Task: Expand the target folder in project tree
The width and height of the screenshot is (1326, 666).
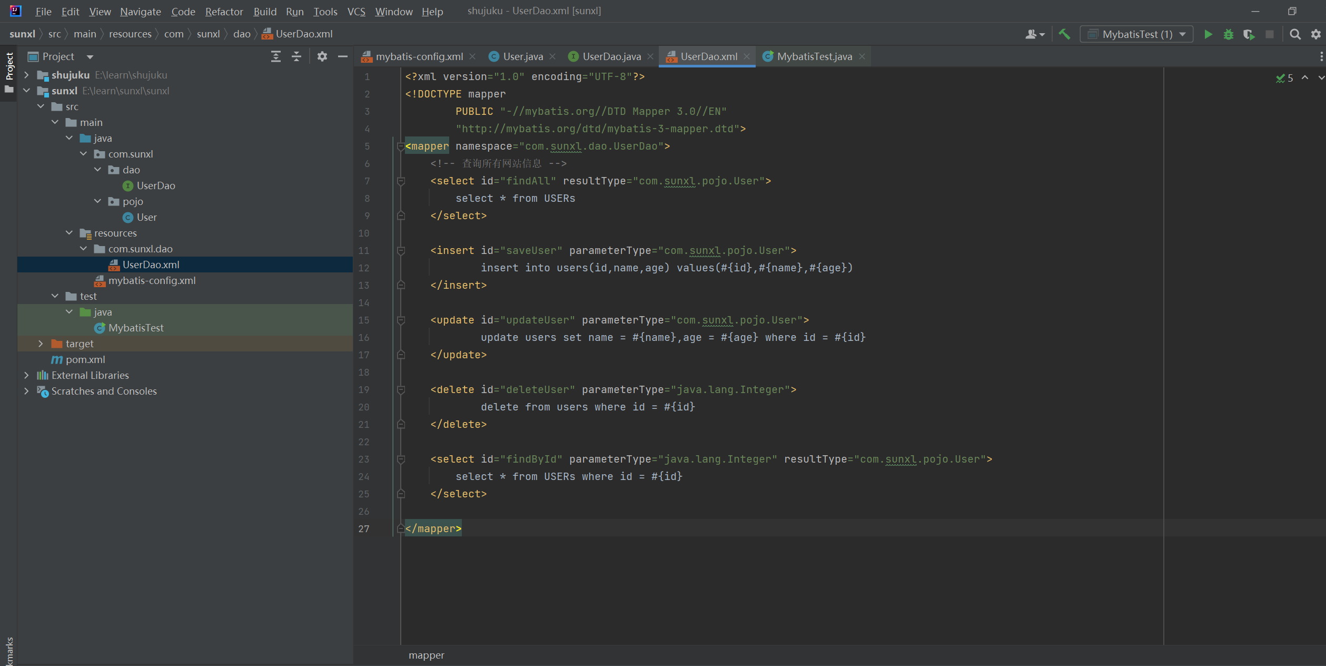Action: click(x=41, y=344)
